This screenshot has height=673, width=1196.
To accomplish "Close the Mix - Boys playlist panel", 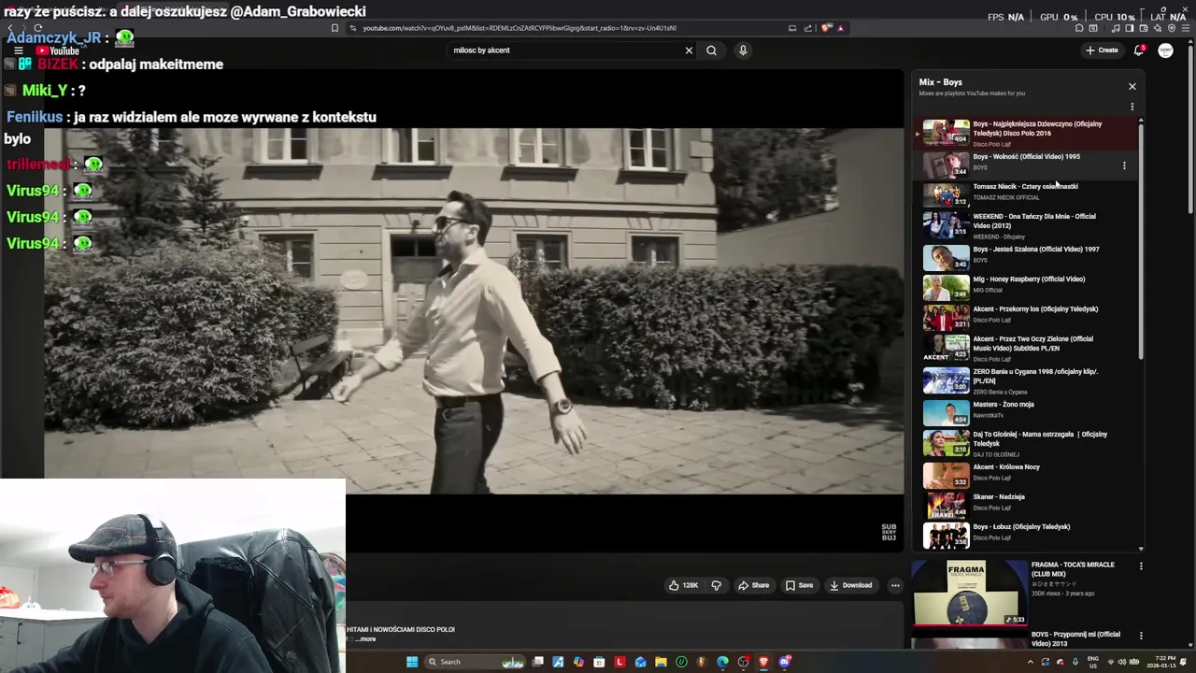I will click(x=1132, y=87).
